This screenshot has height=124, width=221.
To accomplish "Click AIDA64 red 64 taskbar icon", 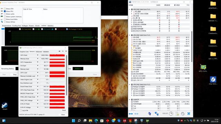I will [x=124, y=121].
